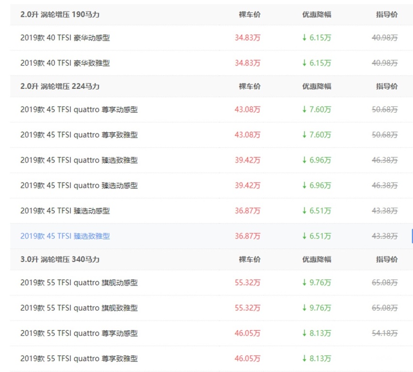Click 55.32万 price of 55 quattro 旗舰动感型
This screenshot has width=413, height=372.
pyautogui.click(x=248, y=283)
